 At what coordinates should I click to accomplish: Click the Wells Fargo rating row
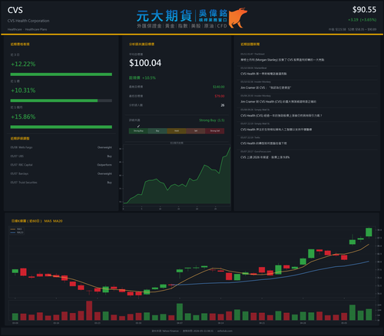[61, 147]
